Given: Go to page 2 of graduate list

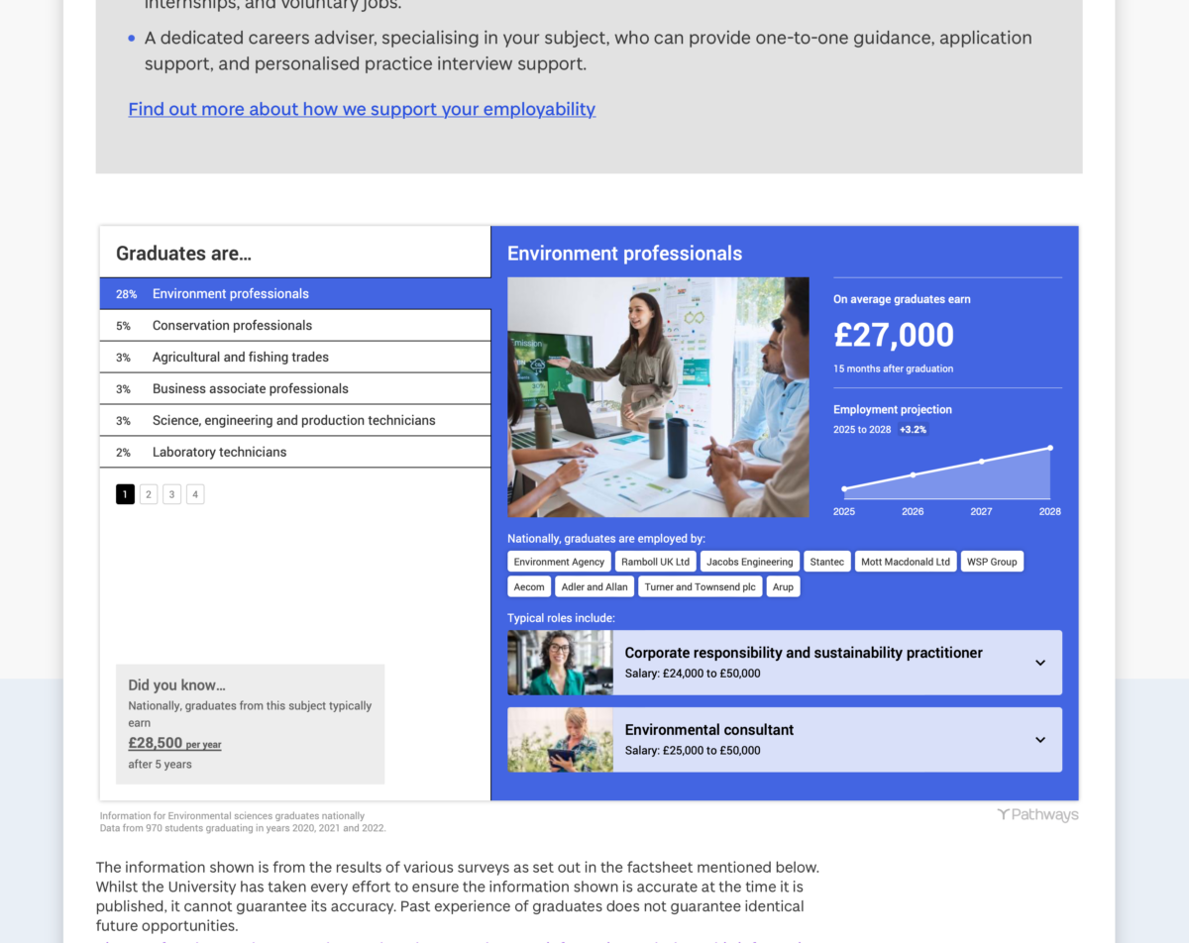Looking at the screenshot, I should point(149,494).
